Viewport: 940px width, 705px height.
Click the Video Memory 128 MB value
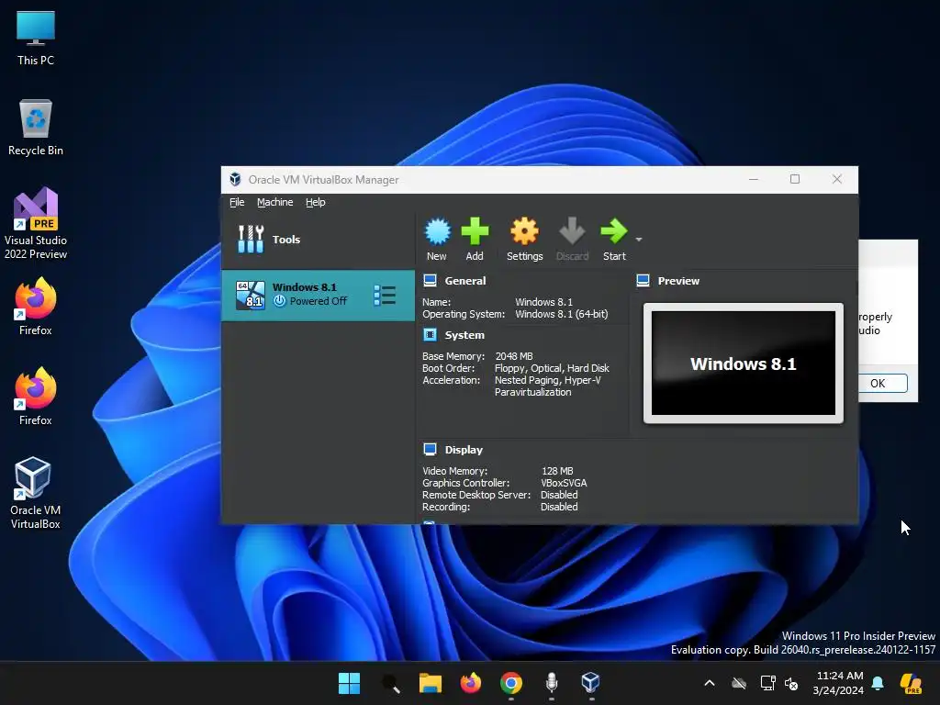click(x=557, y=471)
